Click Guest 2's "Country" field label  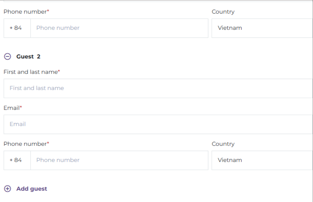223,144
